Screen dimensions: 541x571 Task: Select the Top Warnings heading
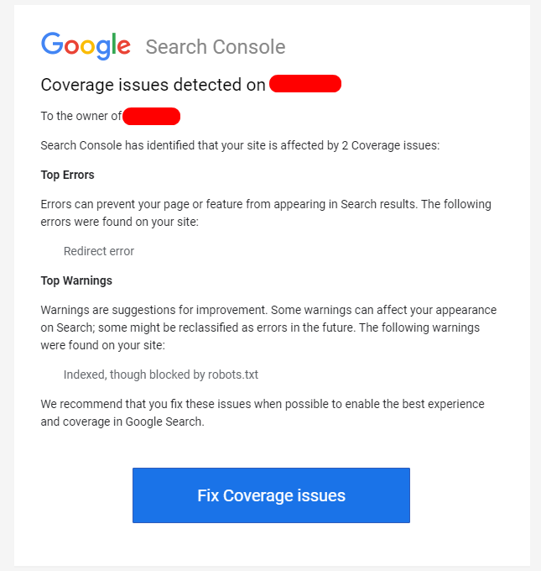(x=76, y=280)
